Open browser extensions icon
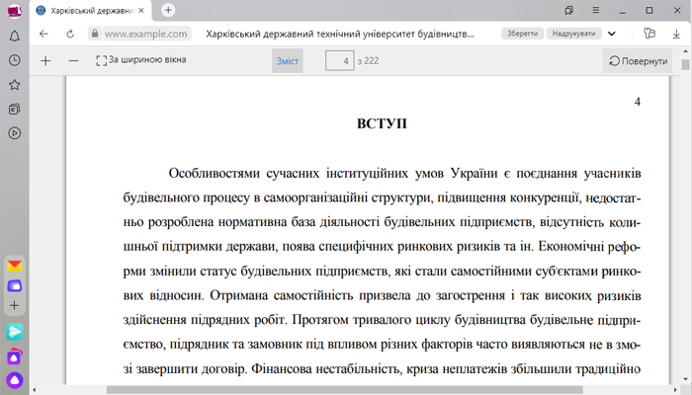Screen dimensions: 692x395 pyautogui.click(x=649, y=34)
